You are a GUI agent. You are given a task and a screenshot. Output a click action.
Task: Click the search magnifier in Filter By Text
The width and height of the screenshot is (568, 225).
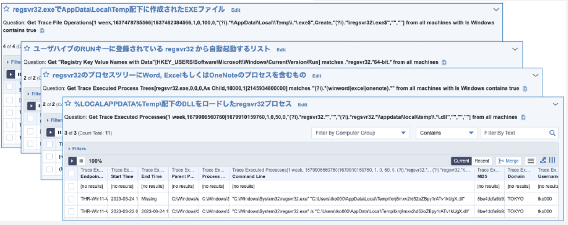pos(552,133)
